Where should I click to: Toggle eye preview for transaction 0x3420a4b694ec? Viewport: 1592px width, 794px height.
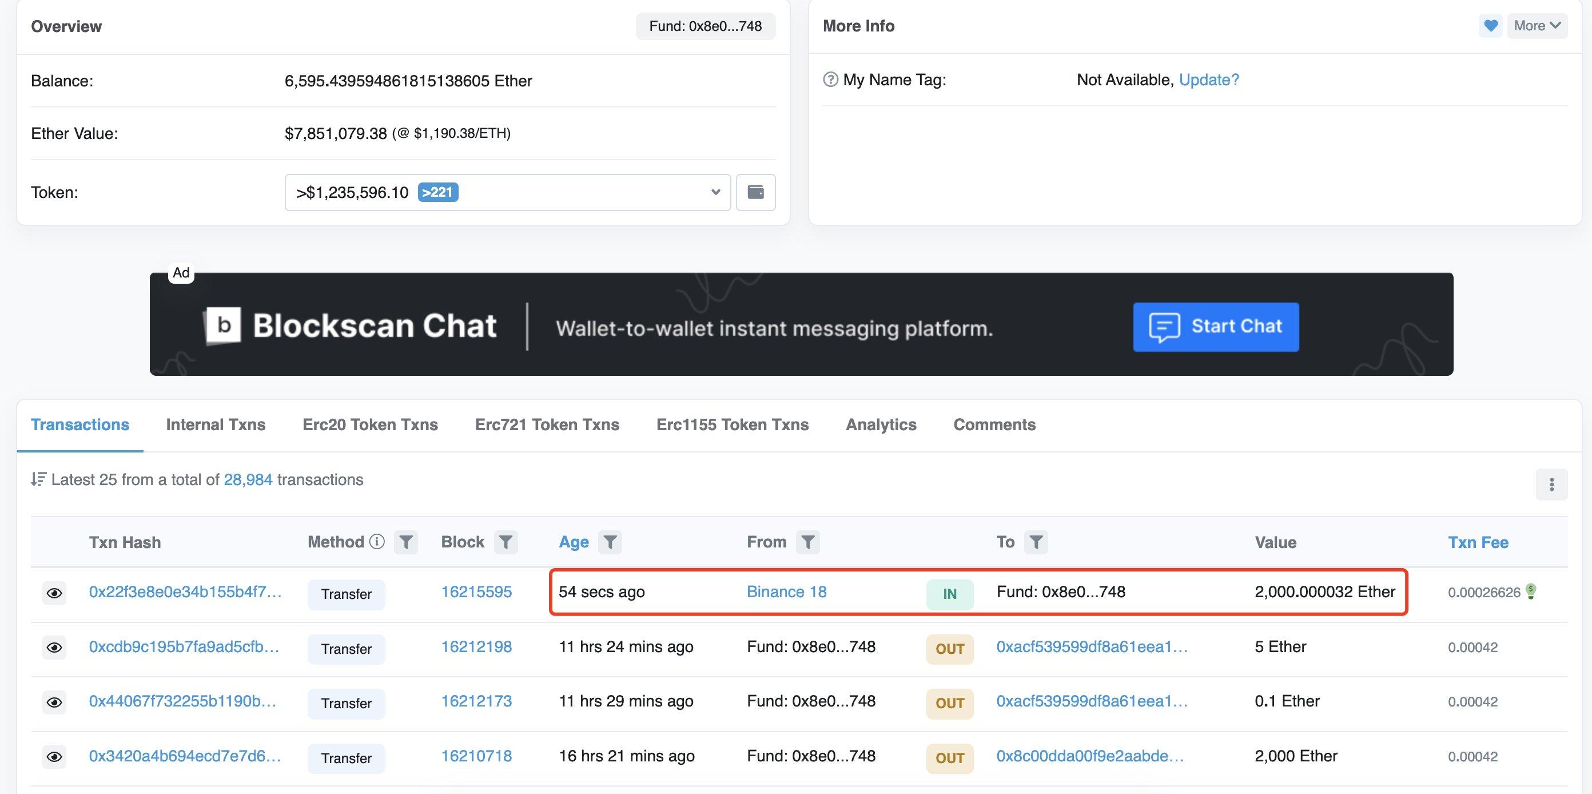pyautogui.click(x=54, y=757)
